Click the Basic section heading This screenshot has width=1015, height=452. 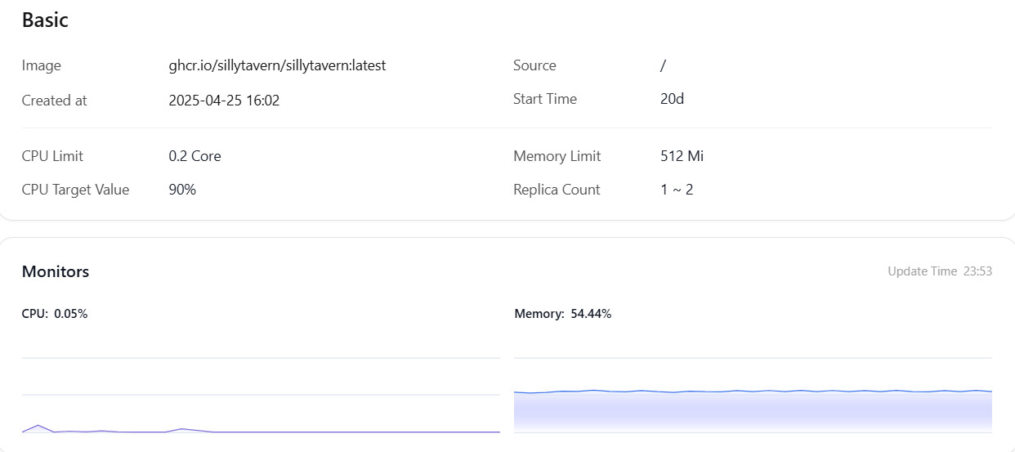coord(45,20)
